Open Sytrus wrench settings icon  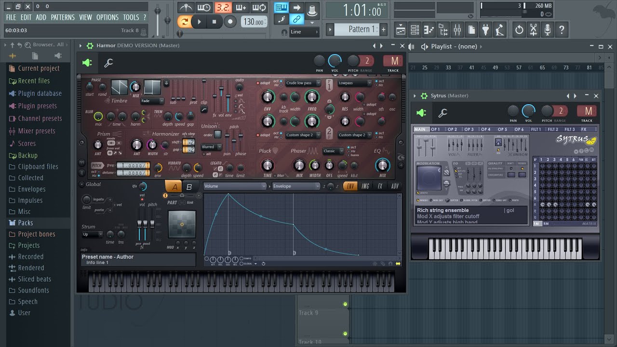point(443,113)
